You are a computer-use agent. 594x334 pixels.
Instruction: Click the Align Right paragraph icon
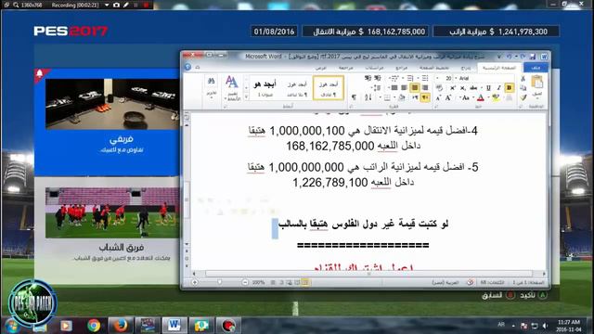pyautogui.click(x=425, y=88)
